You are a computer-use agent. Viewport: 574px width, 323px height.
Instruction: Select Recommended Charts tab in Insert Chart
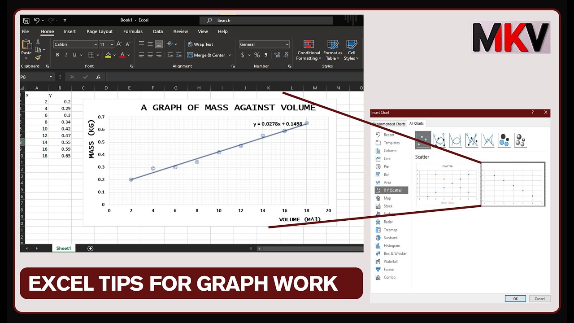click(389, 124)
